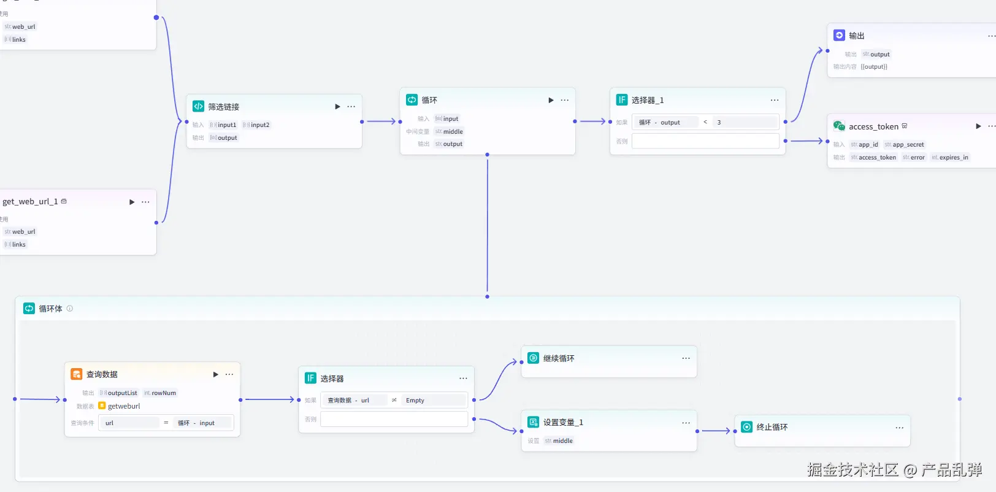Click the badge icon beside get_web_url_1 title
This screenshot has width=996, height=492.
64,201
